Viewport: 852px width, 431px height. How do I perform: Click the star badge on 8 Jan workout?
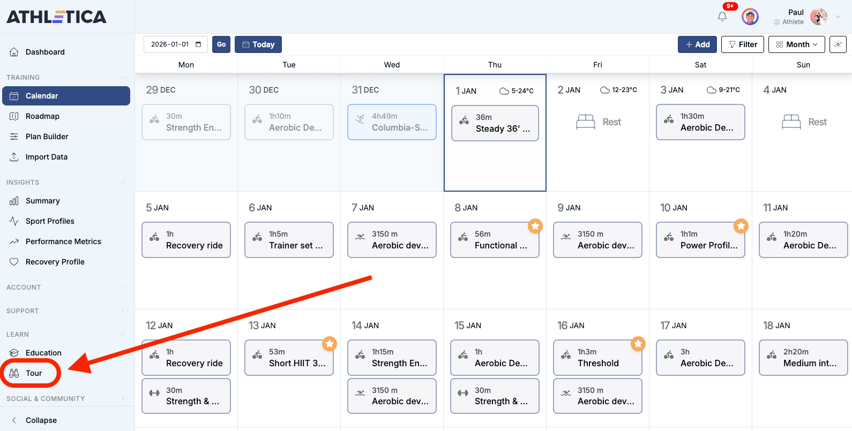point(535,226)
